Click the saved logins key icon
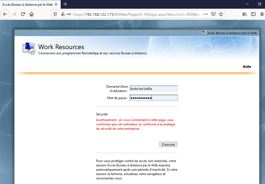The height and width of the screenshot is (184, 265). tap(69, 14)
